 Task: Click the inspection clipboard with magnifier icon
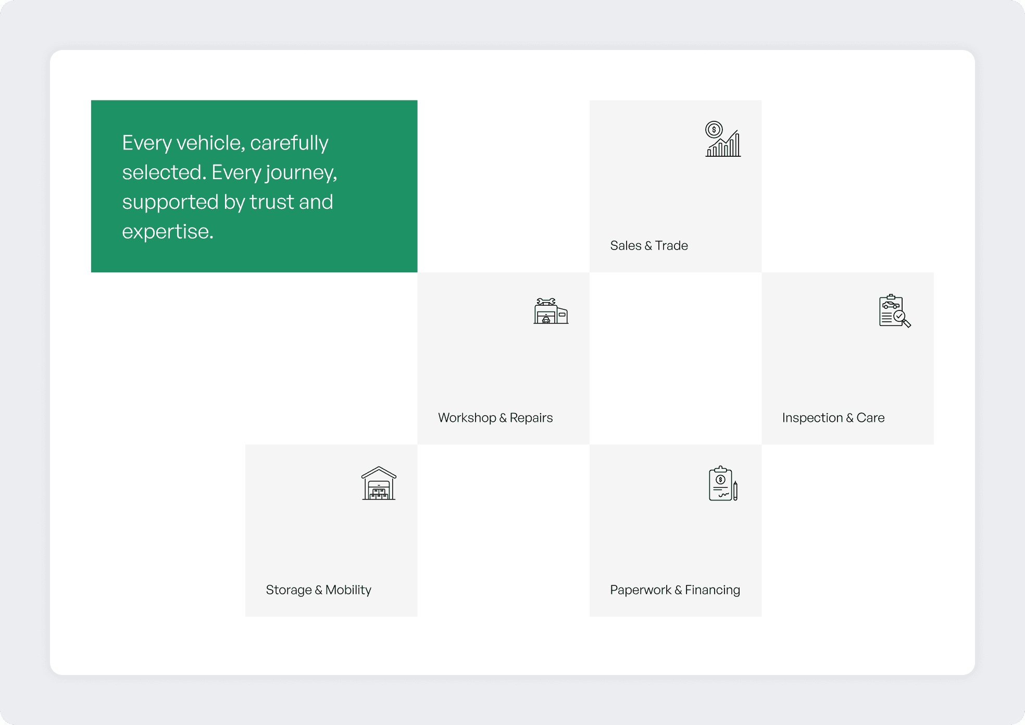click(894, 311)
